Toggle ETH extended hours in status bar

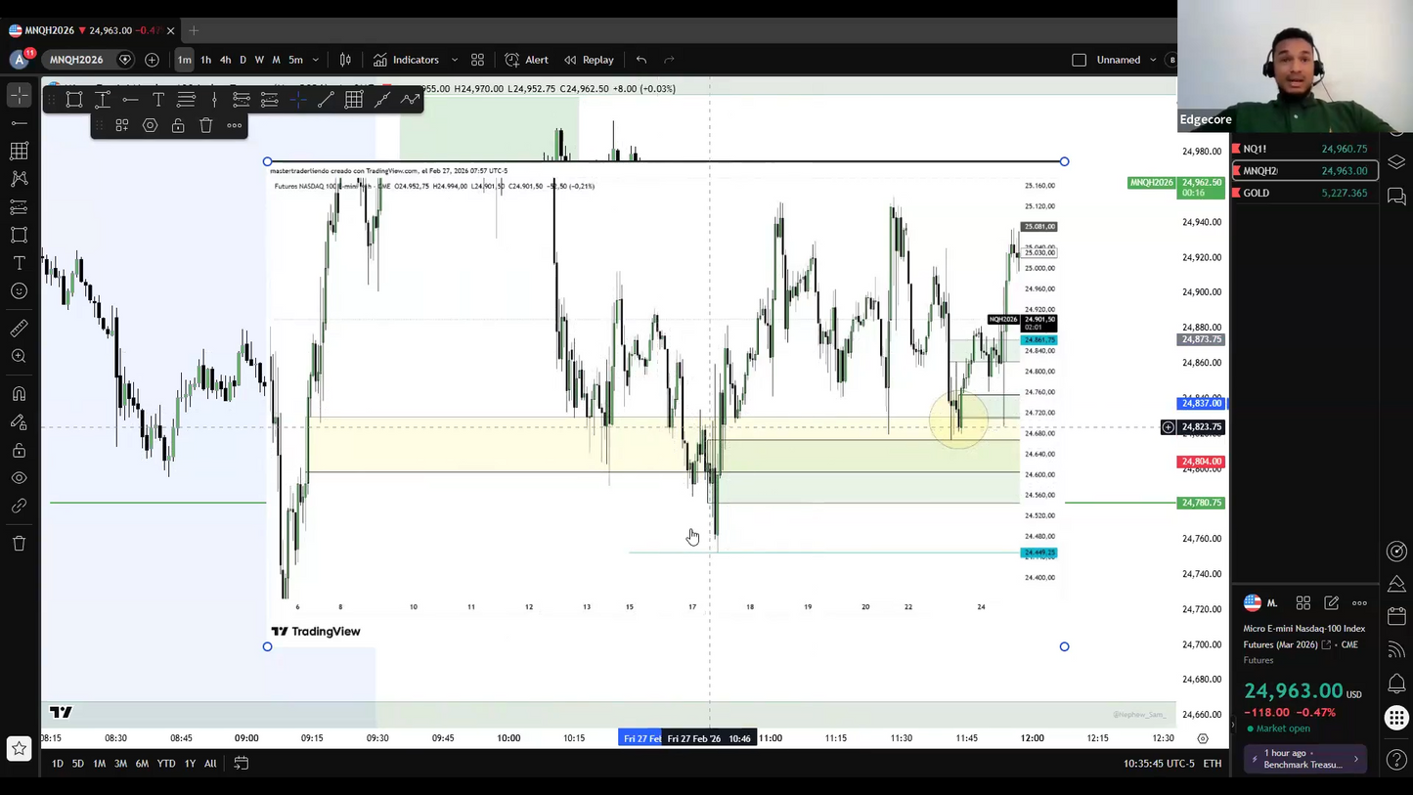point(1213,763)
